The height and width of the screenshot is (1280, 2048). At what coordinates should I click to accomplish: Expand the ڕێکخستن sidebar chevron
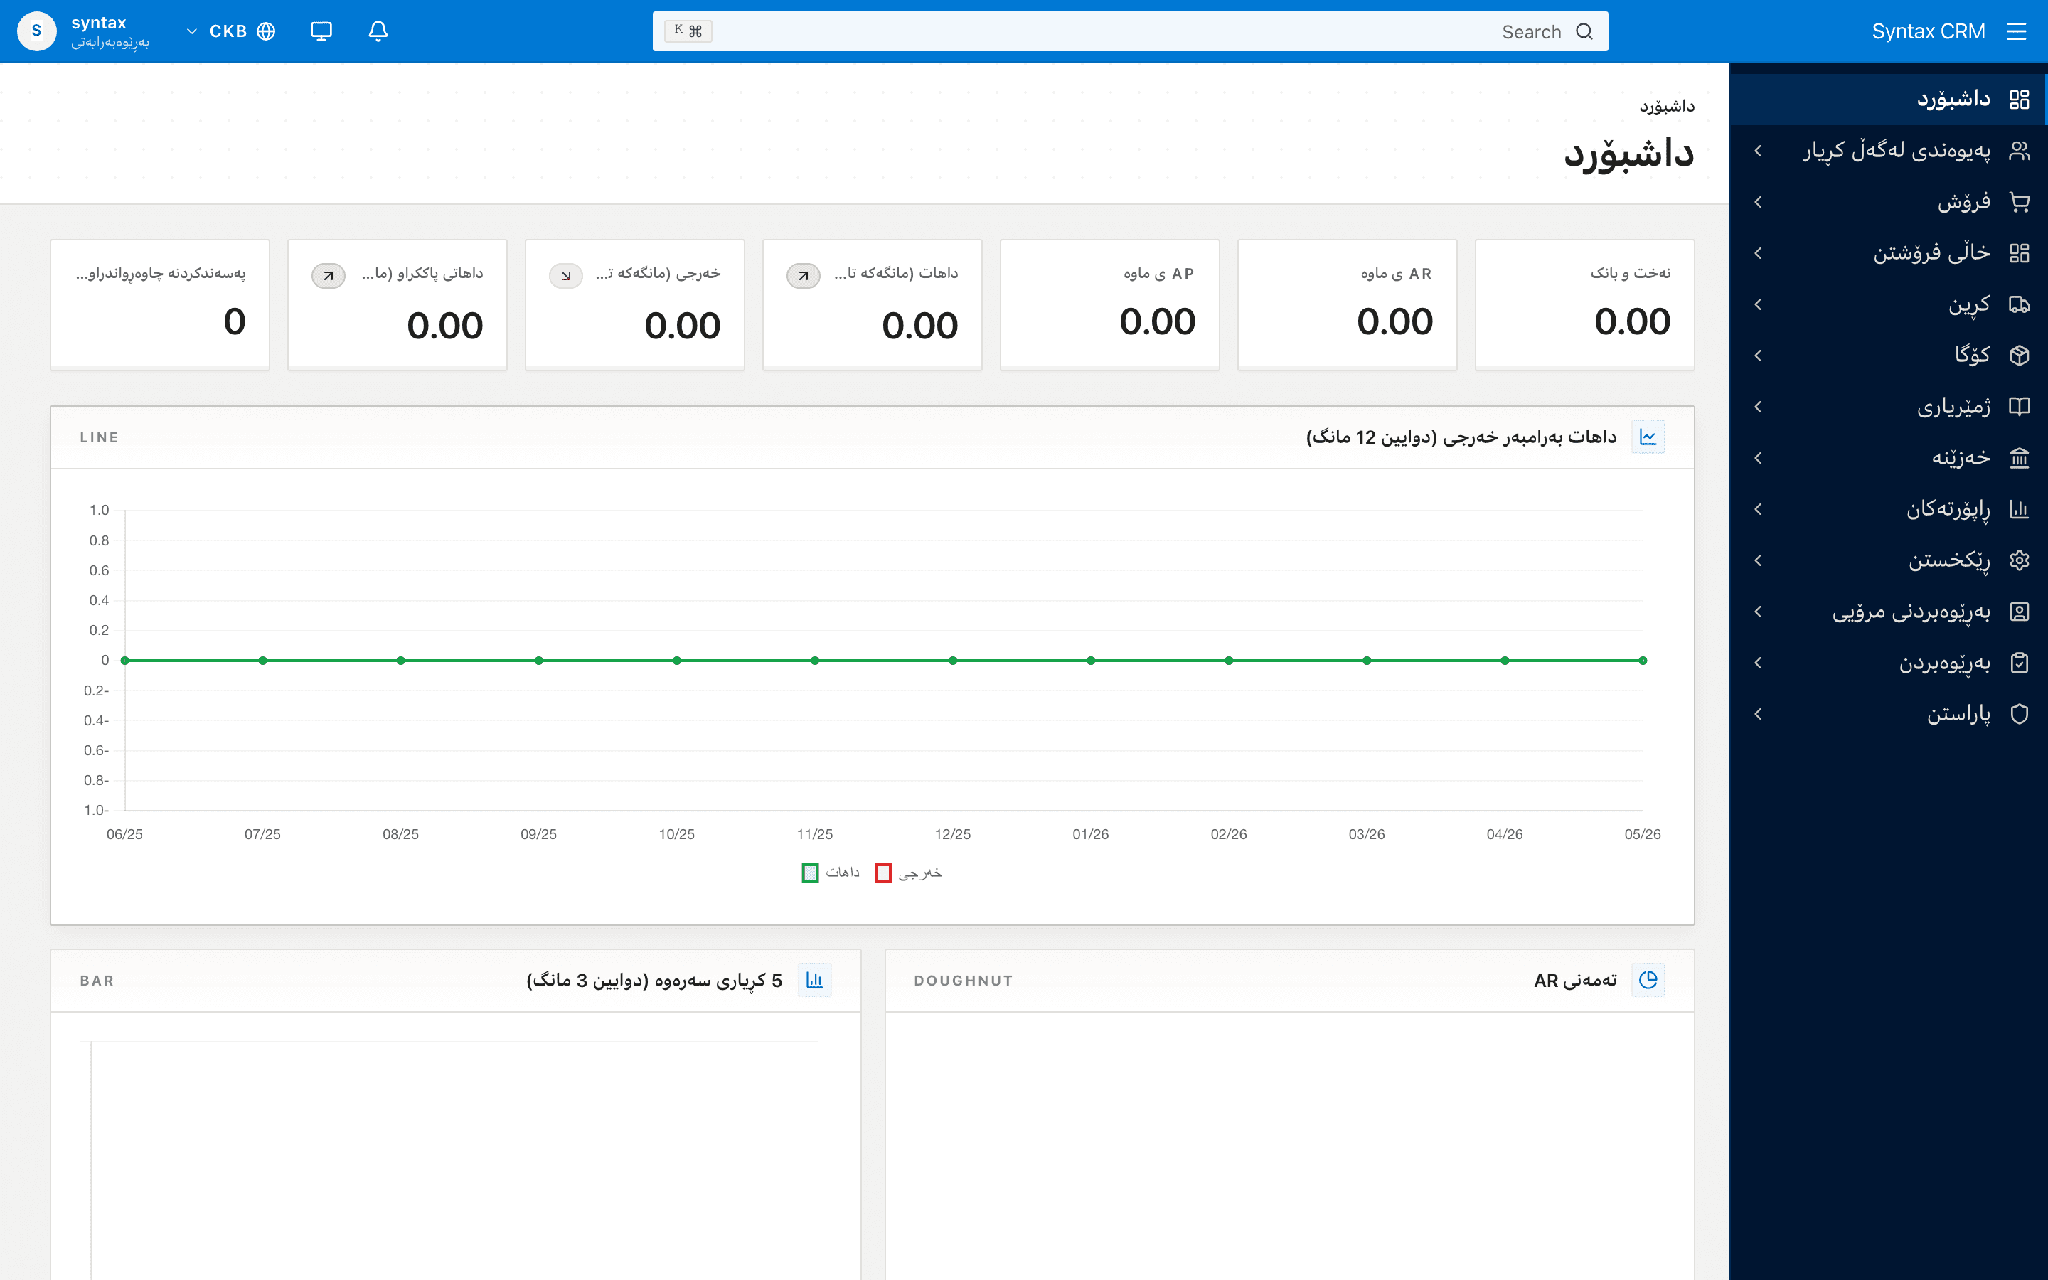click(x=1759, y=560)
